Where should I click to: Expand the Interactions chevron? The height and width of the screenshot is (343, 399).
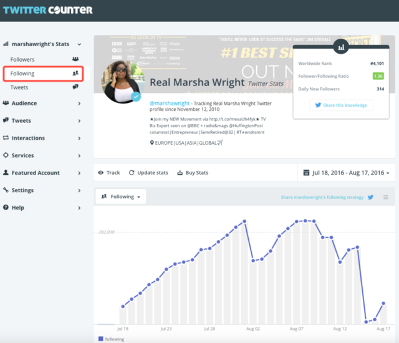click(x=79, y=138)
